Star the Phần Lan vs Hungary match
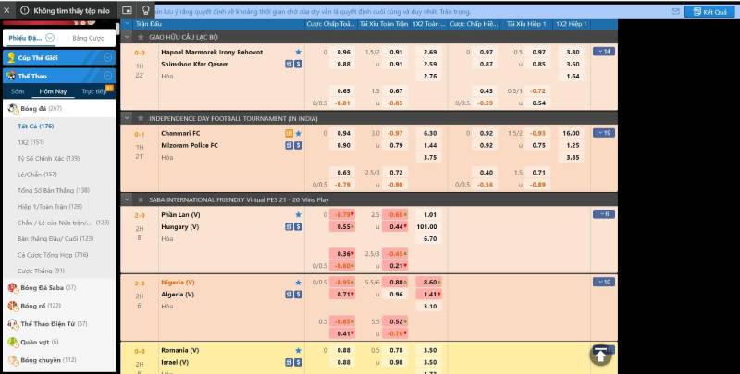 pos(298,214)
